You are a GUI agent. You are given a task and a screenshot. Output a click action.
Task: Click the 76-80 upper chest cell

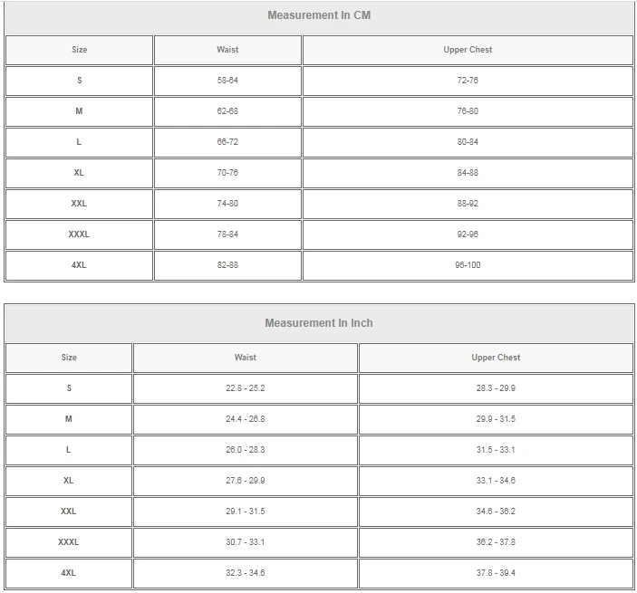click(x=468, y=111)
